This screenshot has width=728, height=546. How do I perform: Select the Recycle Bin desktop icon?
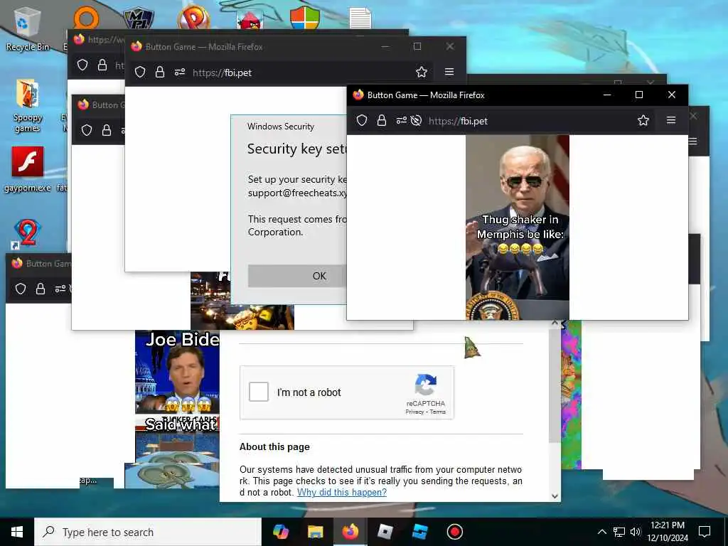point(28,28)
